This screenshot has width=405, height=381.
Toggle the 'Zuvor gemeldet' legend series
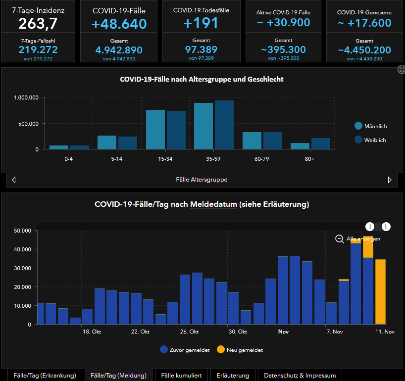tap(185, 350)
